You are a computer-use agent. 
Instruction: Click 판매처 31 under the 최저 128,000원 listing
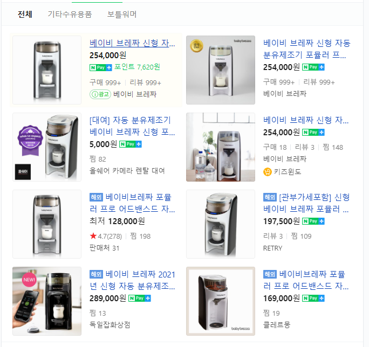pos(104,248)
